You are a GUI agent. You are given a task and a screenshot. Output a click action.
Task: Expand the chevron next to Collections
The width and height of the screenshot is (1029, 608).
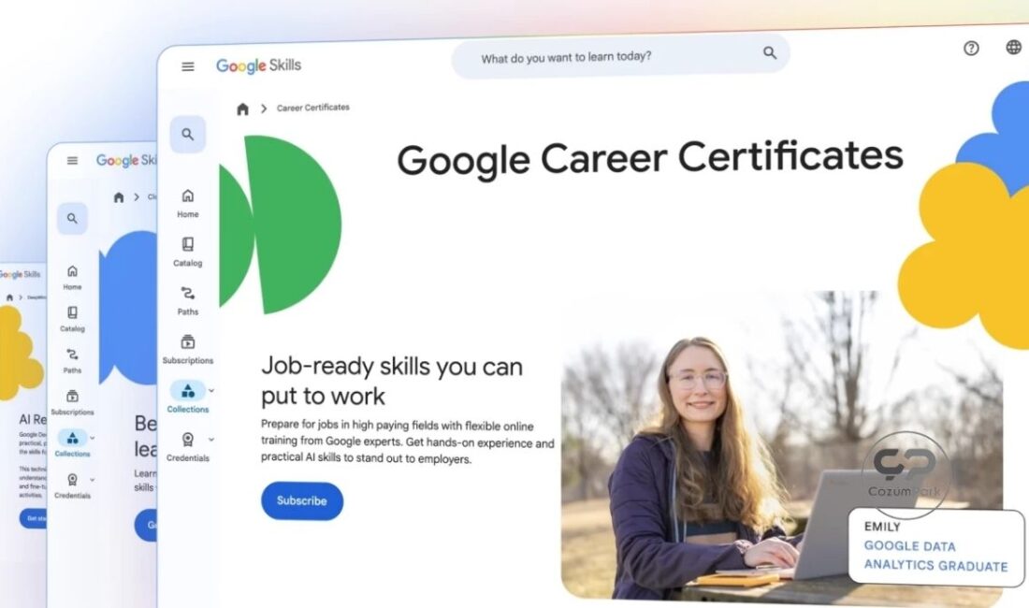(x=211, y=390)
